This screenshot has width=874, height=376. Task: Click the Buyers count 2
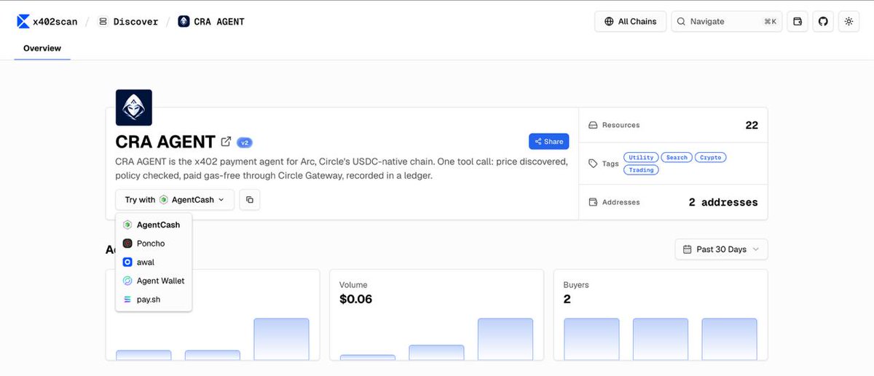pyautogui.click(x=567, y=299)
